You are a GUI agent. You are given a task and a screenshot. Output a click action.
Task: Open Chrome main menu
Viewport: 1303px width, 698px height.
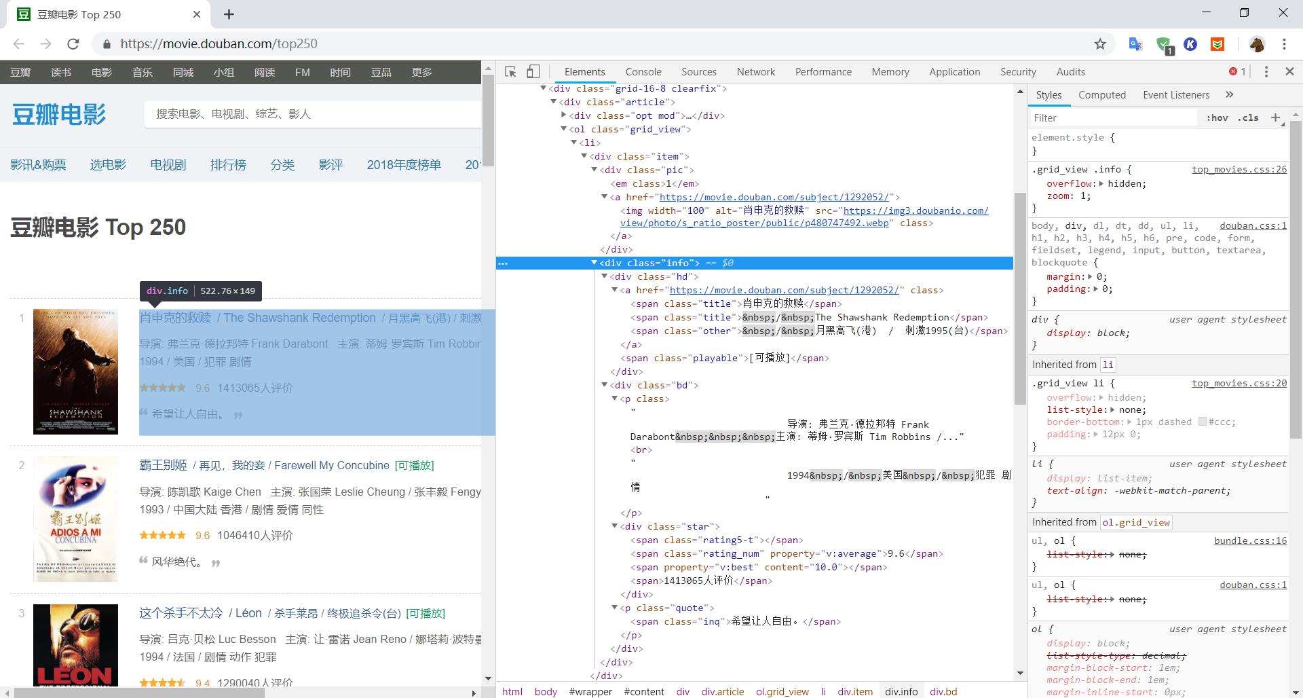point(1284,44)
